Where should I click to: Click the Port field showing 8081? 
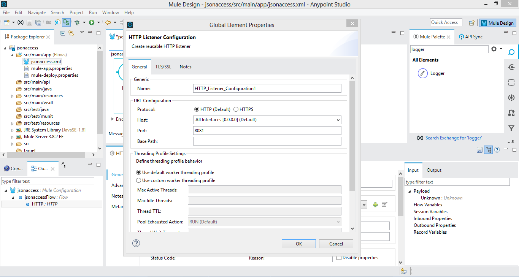(267, 130)
